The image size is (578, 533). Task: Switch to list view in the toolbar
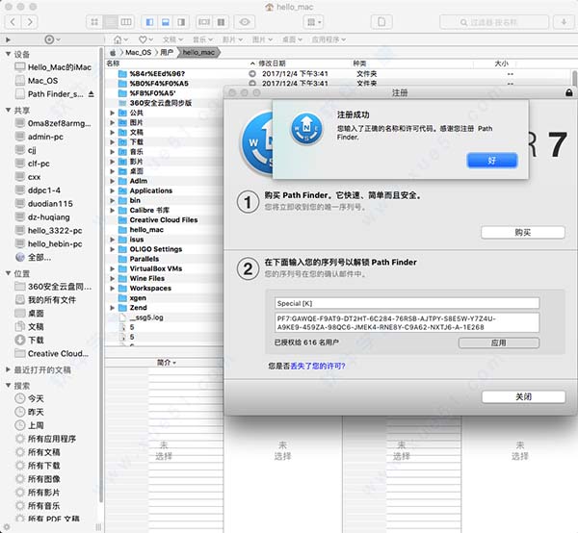(x=110, y=22)
